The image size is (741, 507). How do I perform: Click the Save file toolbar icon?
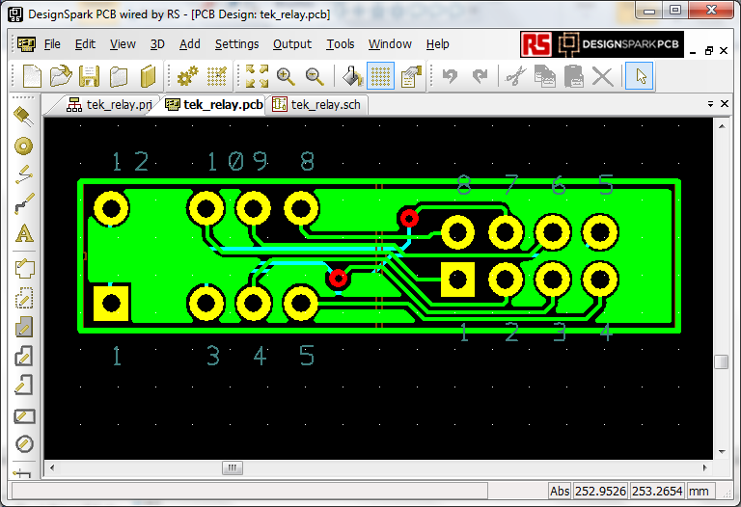coord(90,76)
